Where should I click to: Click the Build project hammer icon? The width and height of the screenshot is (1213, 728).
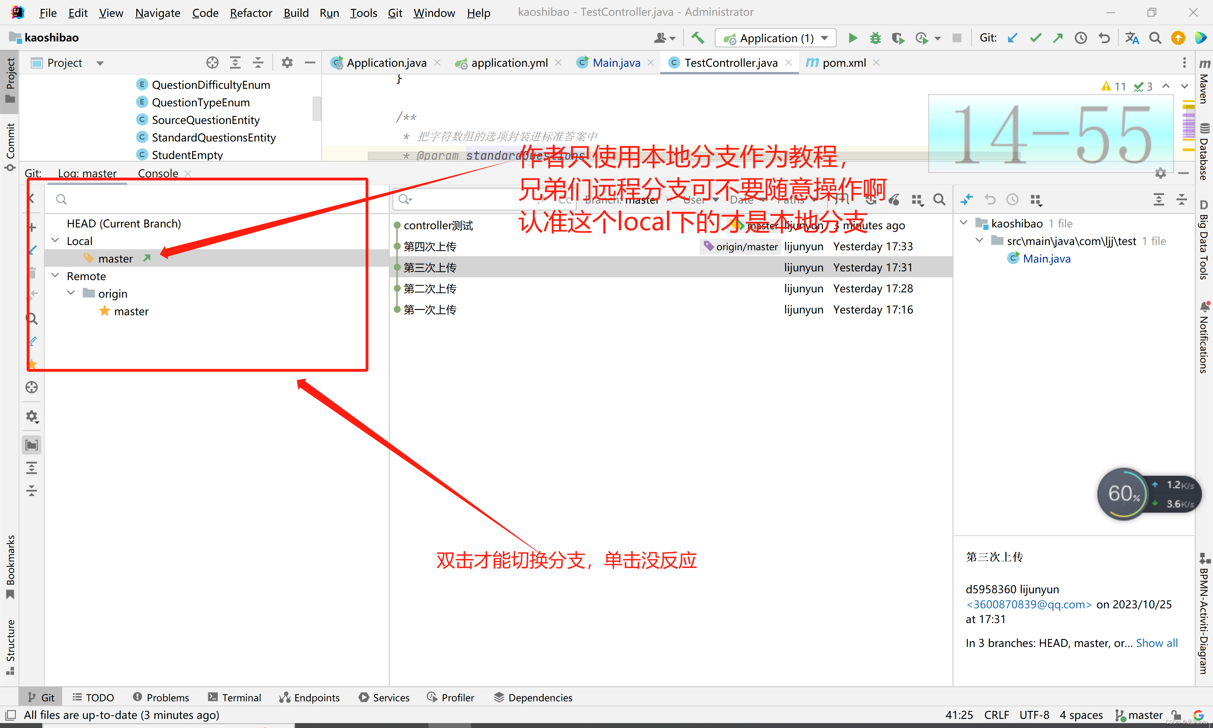[697, 38]
